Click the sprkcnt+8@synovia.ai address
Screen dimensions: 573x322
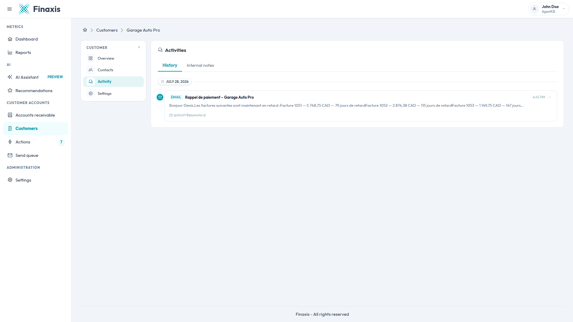(190, 115)
